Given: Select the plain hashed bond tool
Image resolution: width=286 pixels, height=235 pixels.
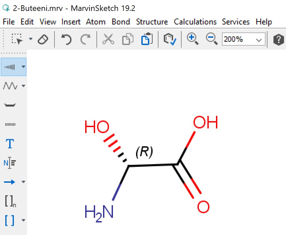Looking at the screenshot, I should tap(10, 124).
